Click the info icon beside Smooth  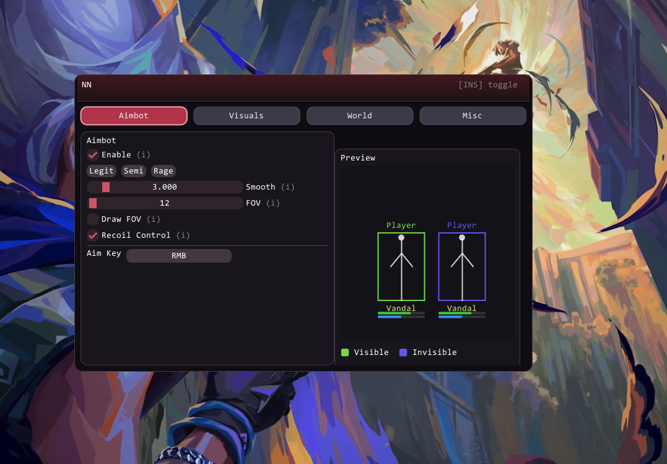287,187
